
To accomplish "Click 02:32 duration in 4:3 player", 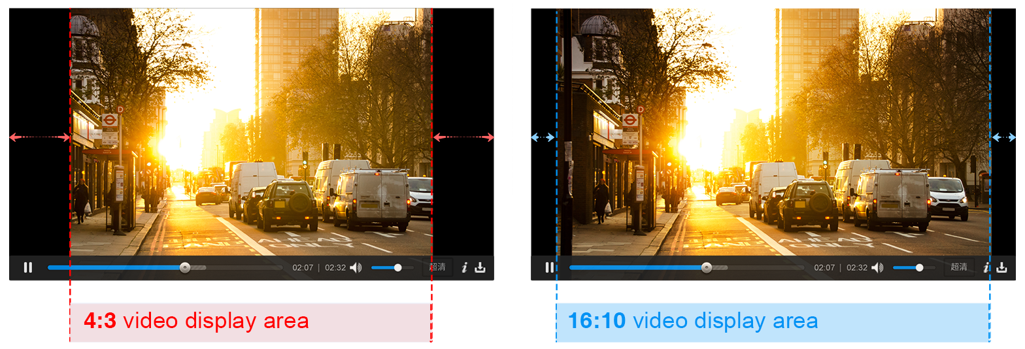I will 335,268.
